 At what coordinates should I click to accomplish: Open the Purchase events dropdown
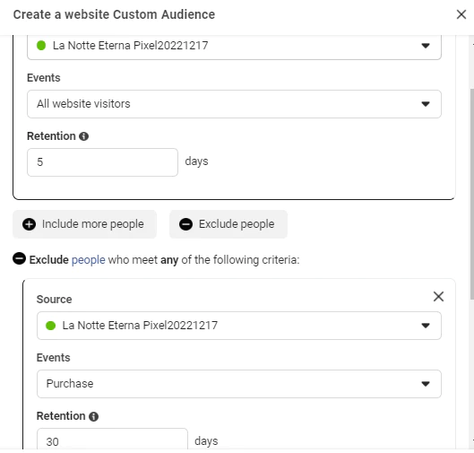[x=239, y=384]
